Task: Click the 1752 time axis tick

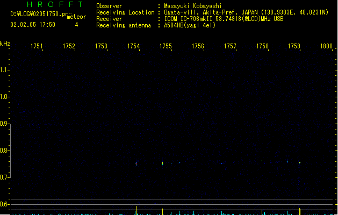Action: click(x=69, y=46)
